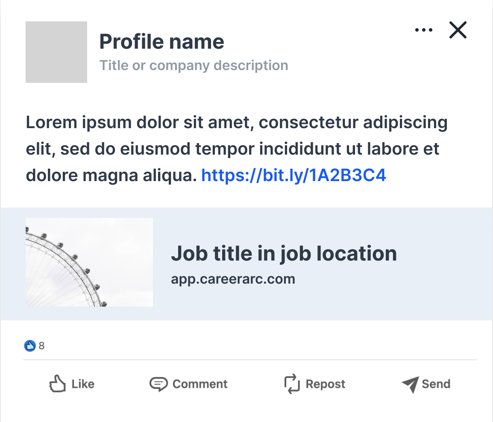The image size is (493, 422).
Task: Click the thumbs-up Like icon
Action: [x=57, y=383]
